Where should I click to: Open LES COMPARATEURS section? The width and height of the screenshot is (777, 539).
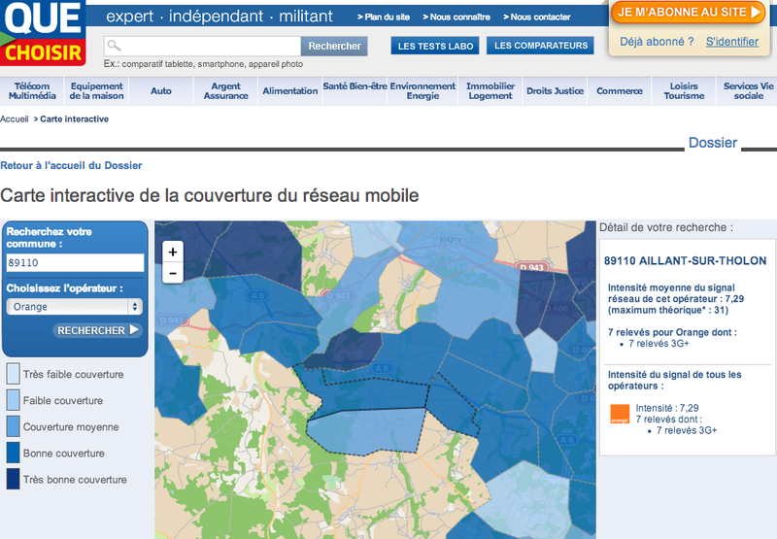point(541,46)
